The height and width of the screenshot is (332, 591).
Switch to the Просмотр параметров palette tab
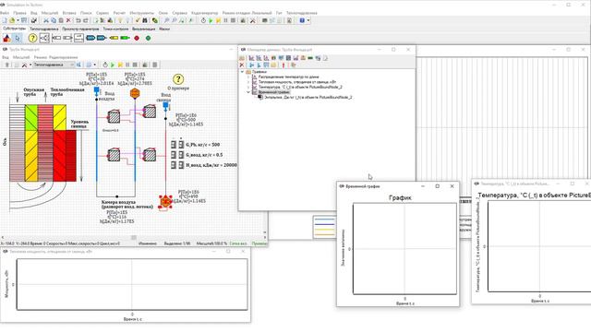click(80, 29)
